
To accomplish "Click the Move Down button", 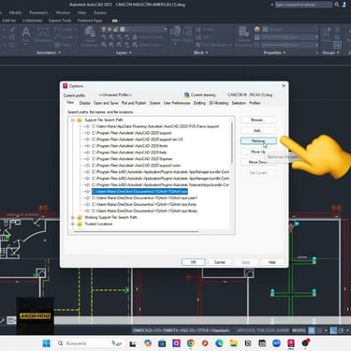I will (258, 162).
